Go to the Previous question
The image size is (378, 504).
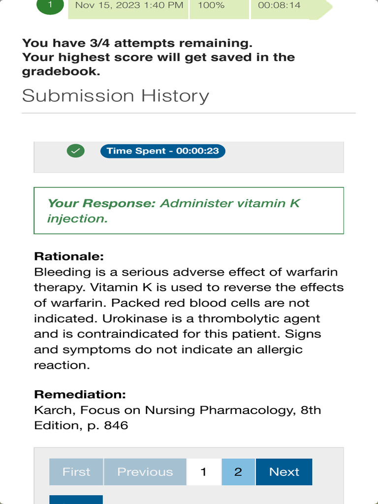[x=145, y=472]
